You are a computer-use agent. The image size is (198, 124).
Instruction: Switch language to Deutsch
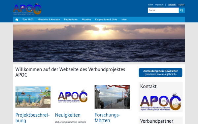[x=172, y=5]
